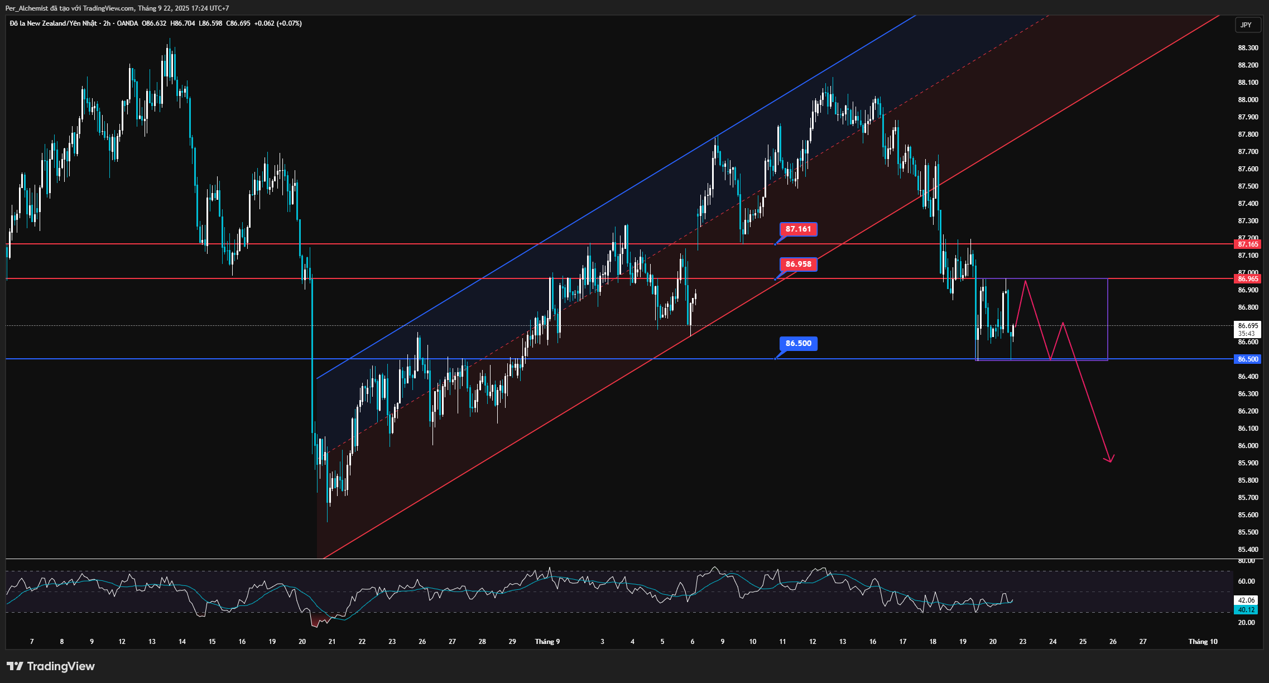
Task: Click the 86.000 price scale label
Action: (1248, 446)
